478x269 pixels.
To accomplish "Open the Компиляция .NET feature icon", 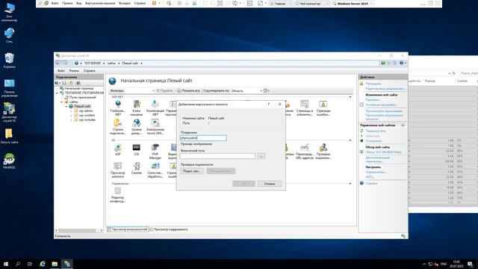I will [x=155, y=108].
